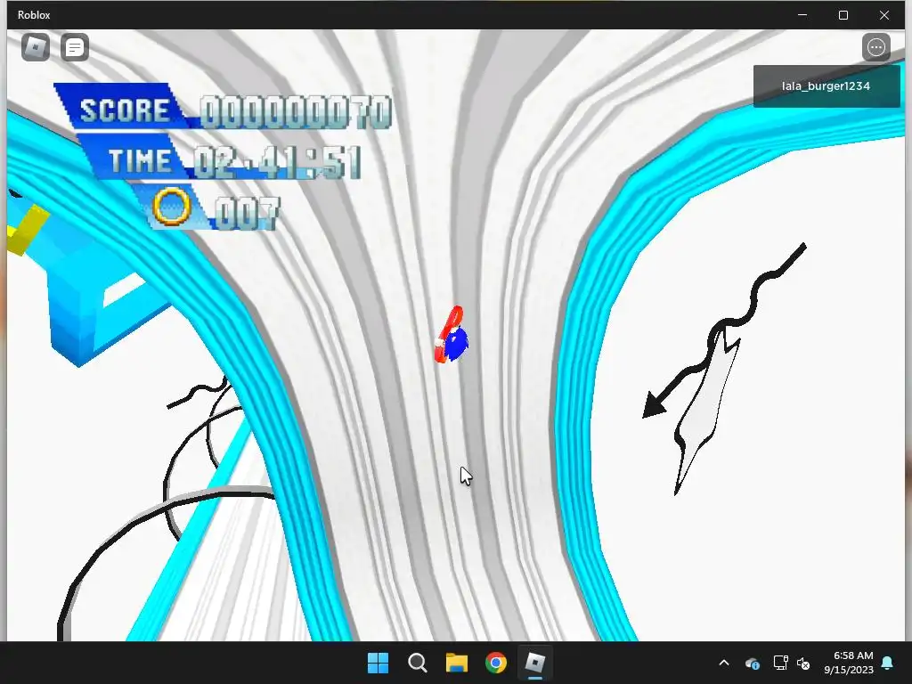This screenshot has height=684, width=912.
Task: Open the display network tray icon
Action: [780, 663]
